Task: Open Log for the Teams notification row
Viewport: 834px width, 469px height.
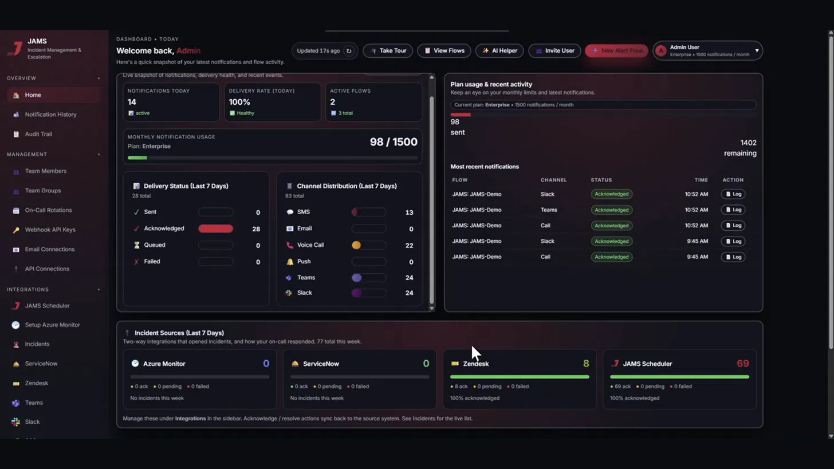Action: [733, 210]
